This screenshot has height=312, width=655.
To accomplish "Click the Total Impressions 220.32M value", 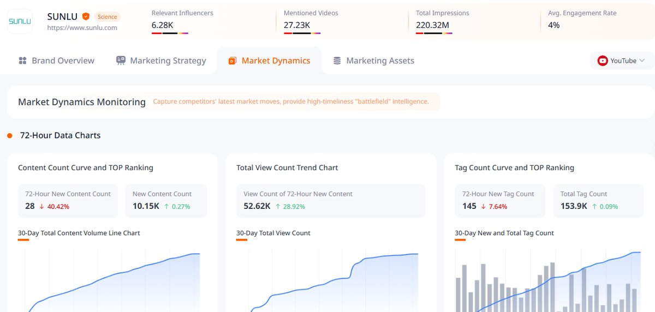I will click(432, 25).
